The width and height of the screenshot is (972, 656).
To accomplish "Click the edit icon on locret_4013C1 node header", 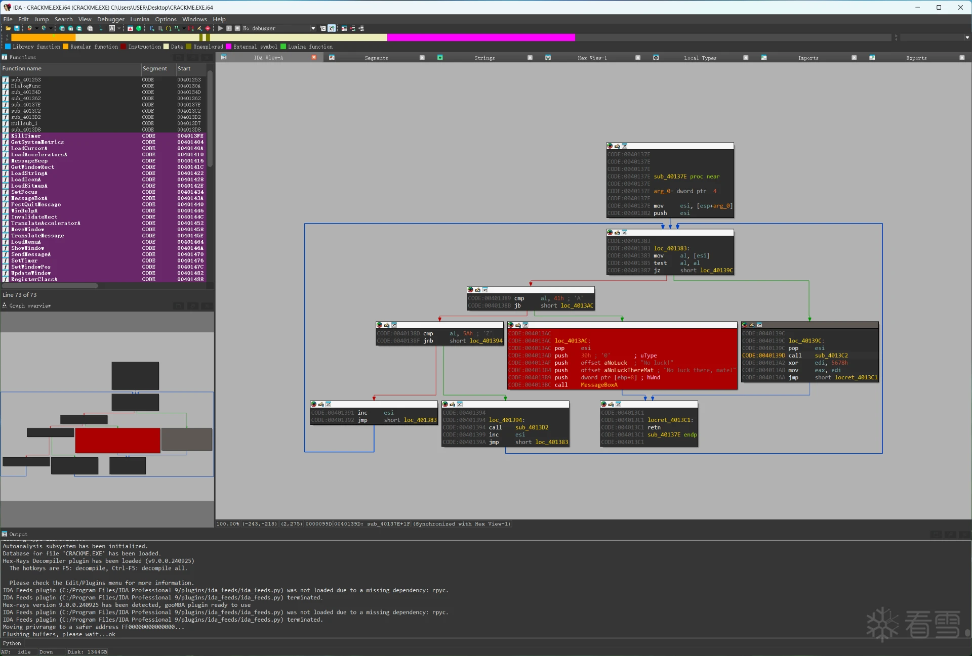I will tap(611, 405).
